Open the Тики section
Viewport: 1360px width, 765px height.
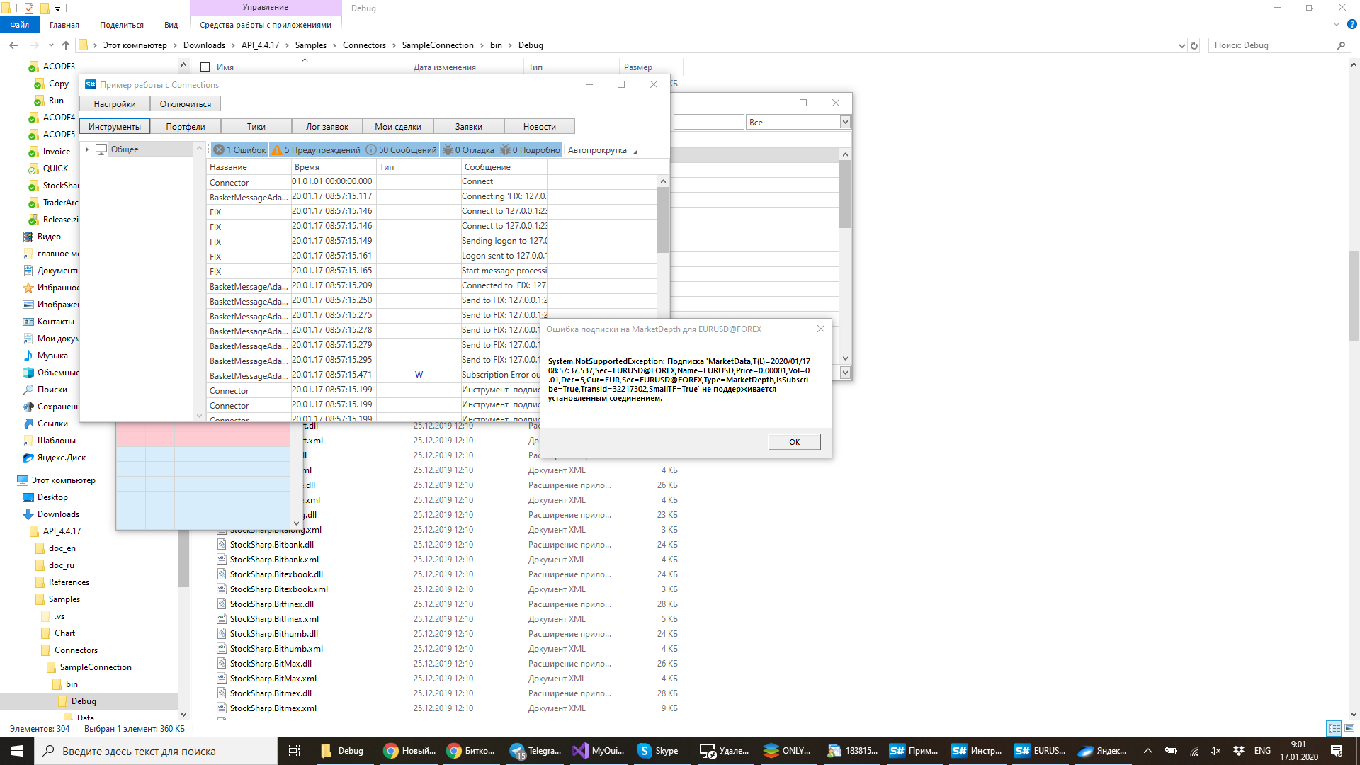[256, 126]
